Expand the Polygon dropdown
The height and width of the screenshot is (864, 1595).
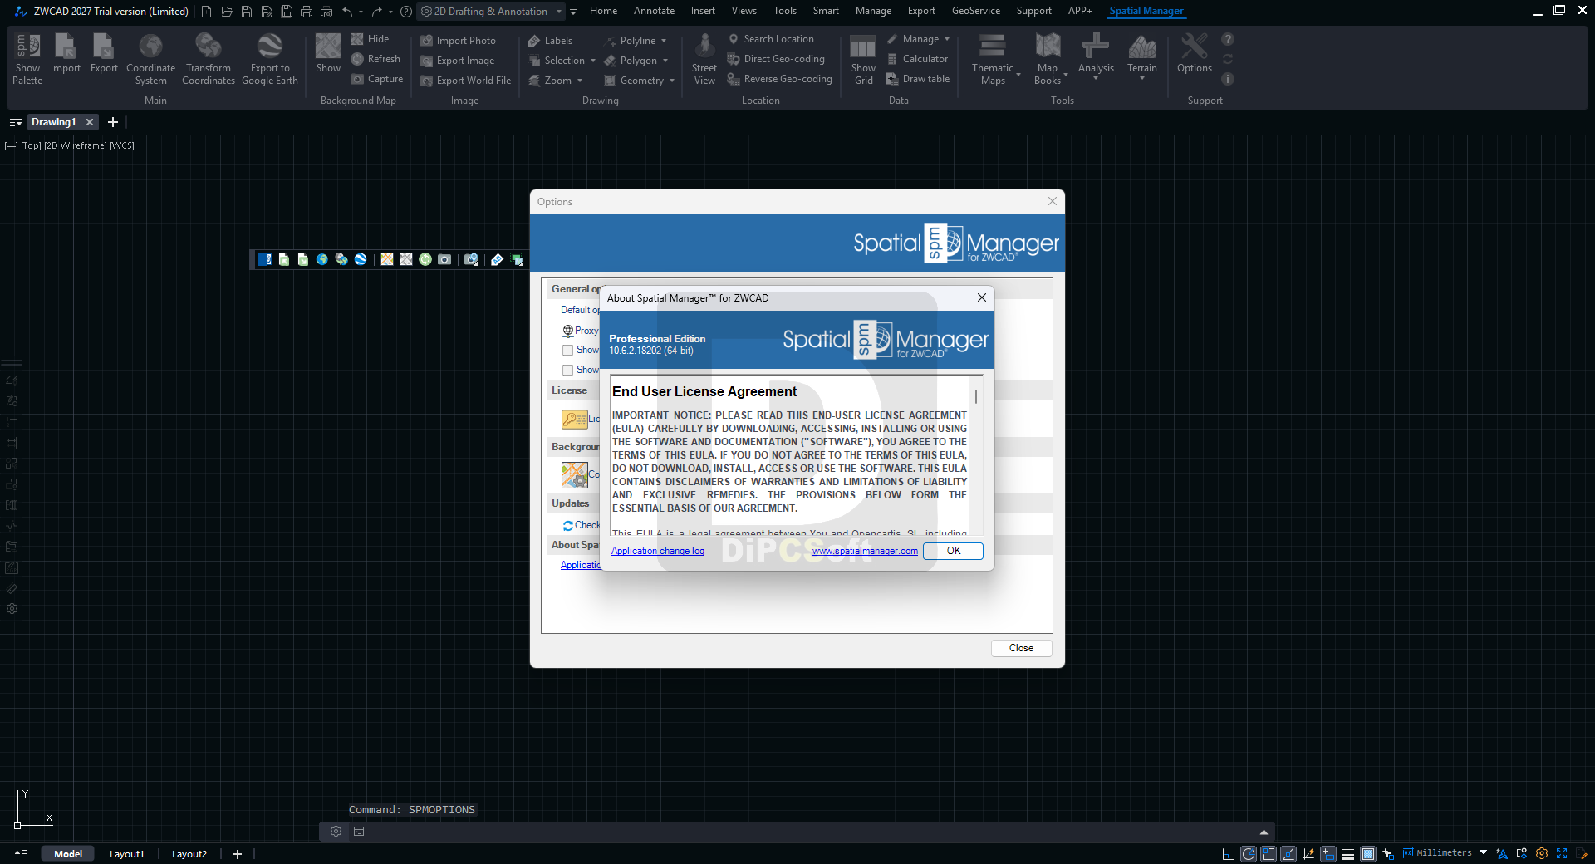click(x=665, y=61)
